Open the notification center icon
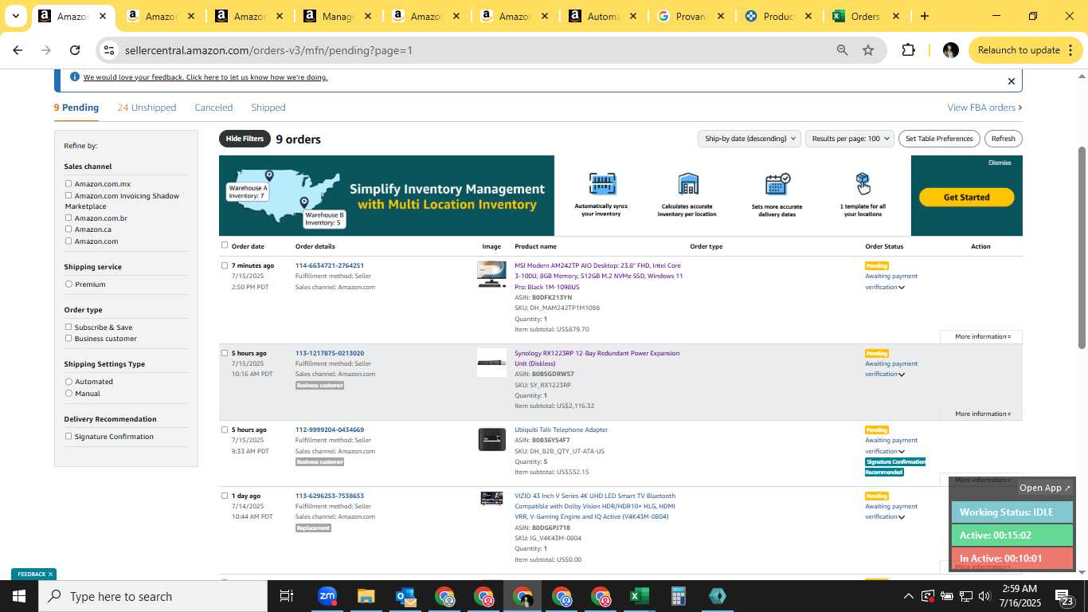The width and height of the screenshot is (1088, 612). click(1064, 597)
